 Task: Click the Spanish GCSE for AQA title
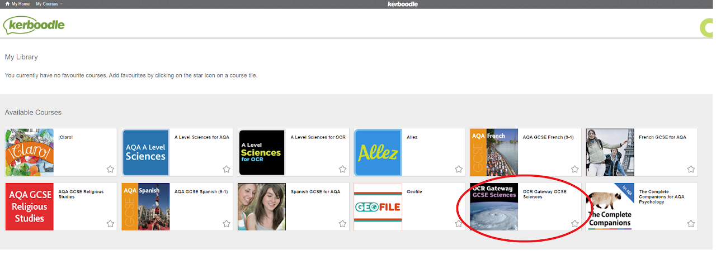315,191
